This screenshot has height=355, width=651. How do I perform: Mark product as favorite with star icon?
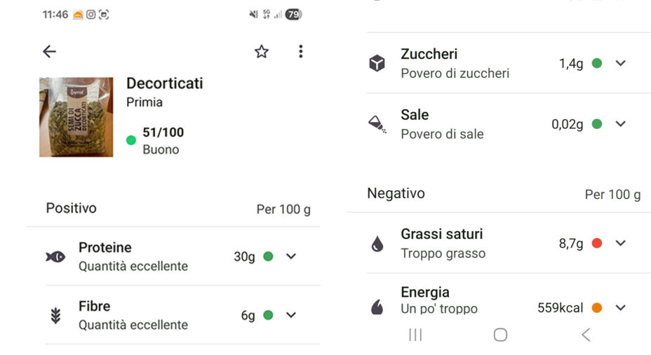pyautogui.click(x=262, y=51)
